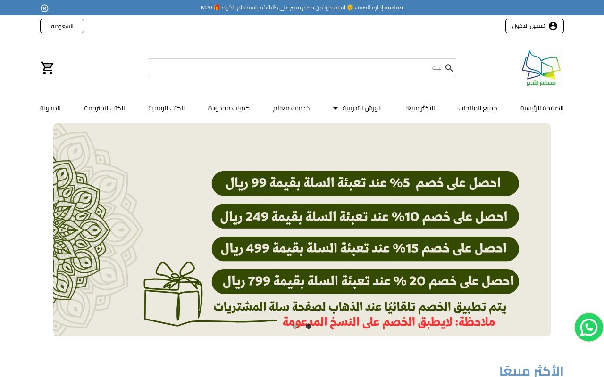This screenshot has height=377, width=604.
Task: Go to الصفحة الرئيسية
Action: tap(542, 108)
